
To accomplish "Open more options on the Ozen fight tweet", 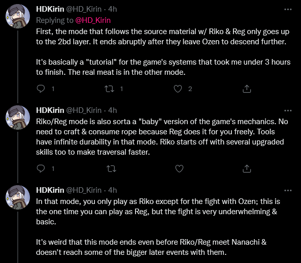I will coord(288,190).
